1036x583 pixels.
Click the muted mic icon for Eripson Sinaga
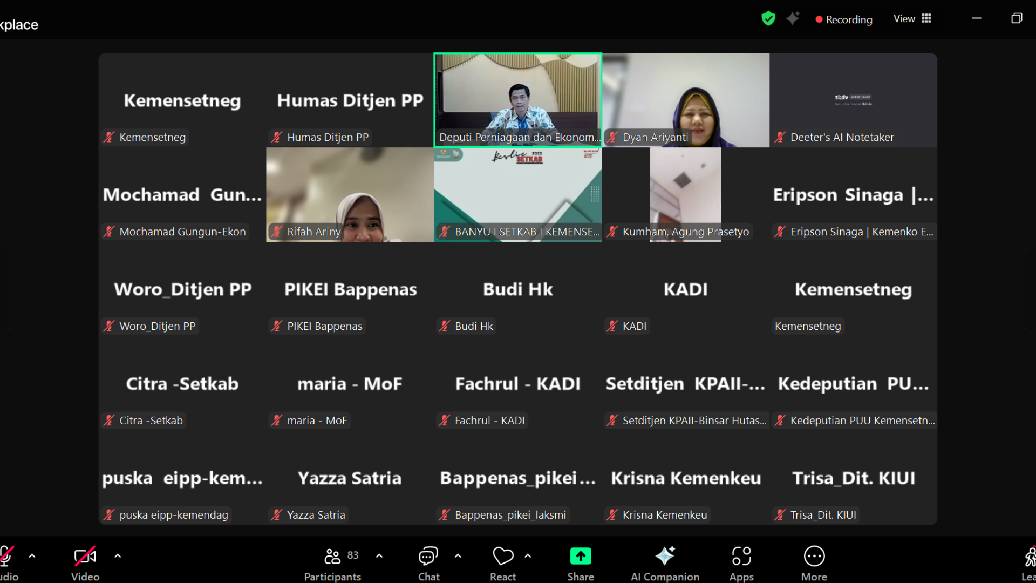tap(780, 232)
